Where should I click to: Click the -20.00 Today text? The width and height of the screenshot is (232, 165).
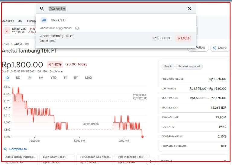pos(76,64)
